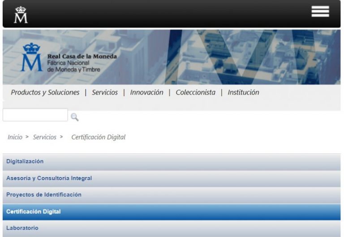
Task: Click the magnifying glass search icon
Action: click(x=75, y=117)
